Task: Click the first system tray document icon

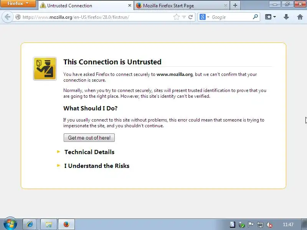Action: click(233, 225)
